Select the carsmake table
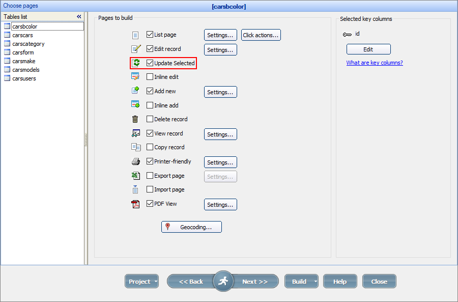The width and height of the screenshot is (458, 302). tap(23, 61)
